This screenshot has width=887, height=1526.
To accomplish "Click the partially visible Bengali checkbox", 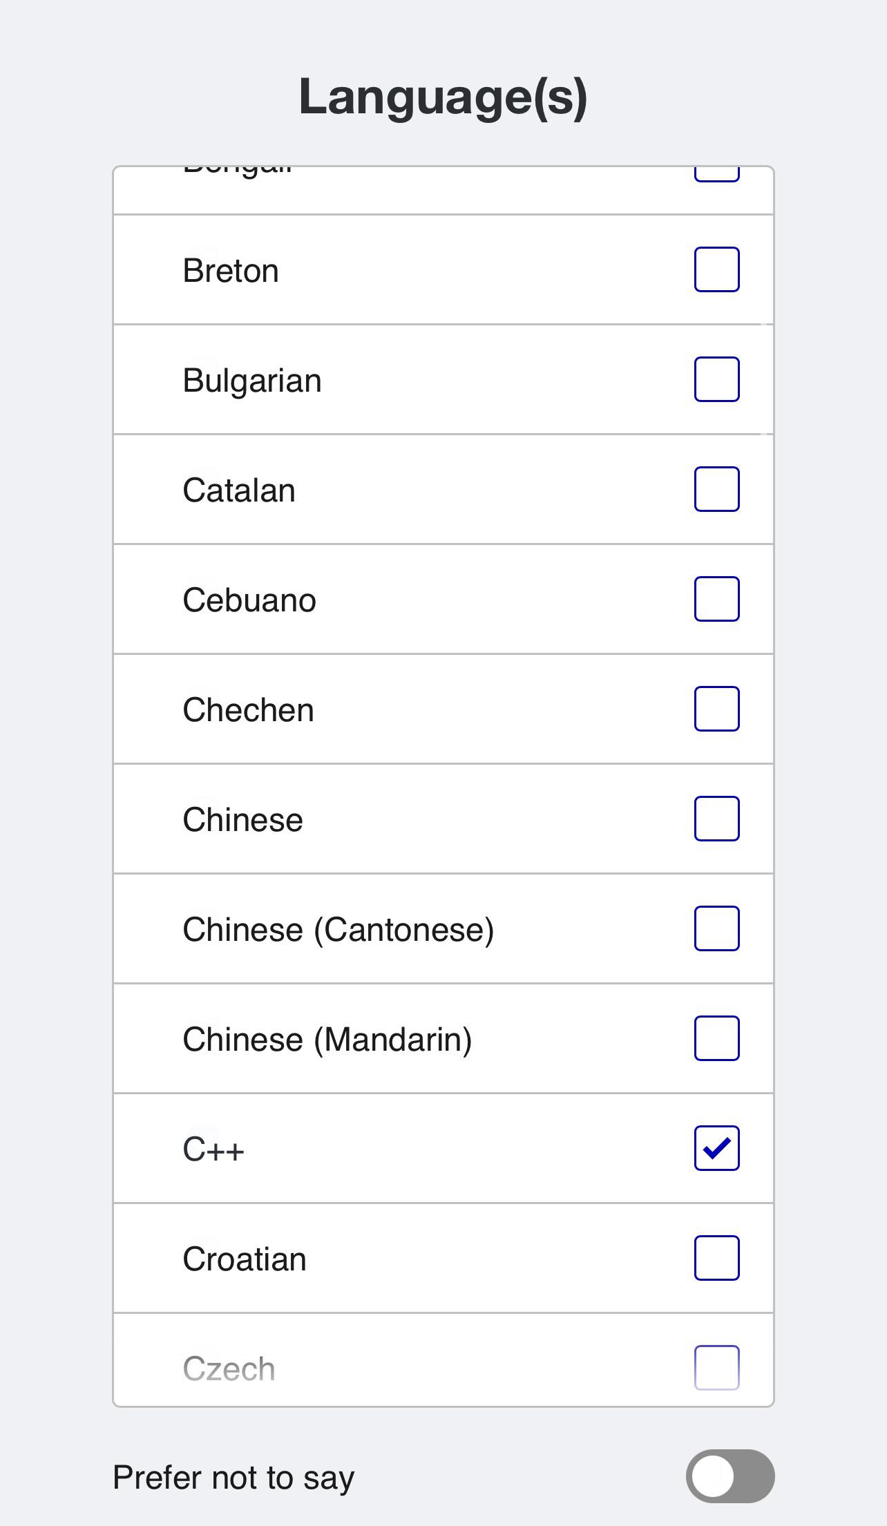I will coord(716,174).
